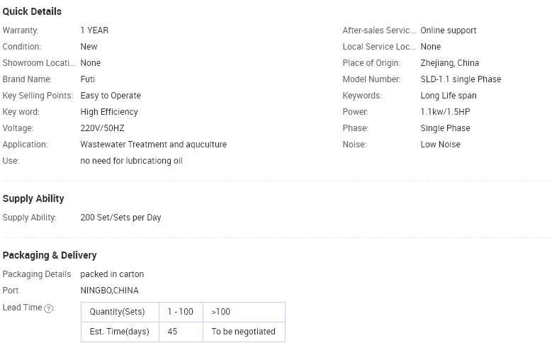The height and width of the screenshot is (343, 552).
Task: Click the truncated Local Service Location label
Action: (x=379, y=47)
